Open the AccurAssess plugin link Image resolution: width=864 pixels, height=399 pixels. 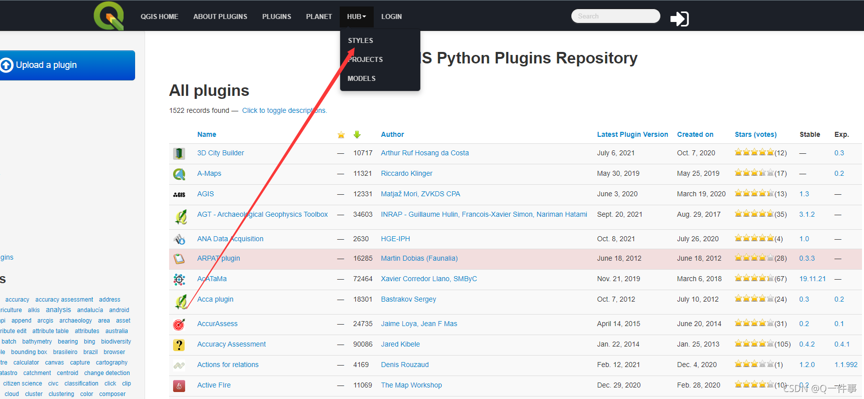tap(218, 324)
